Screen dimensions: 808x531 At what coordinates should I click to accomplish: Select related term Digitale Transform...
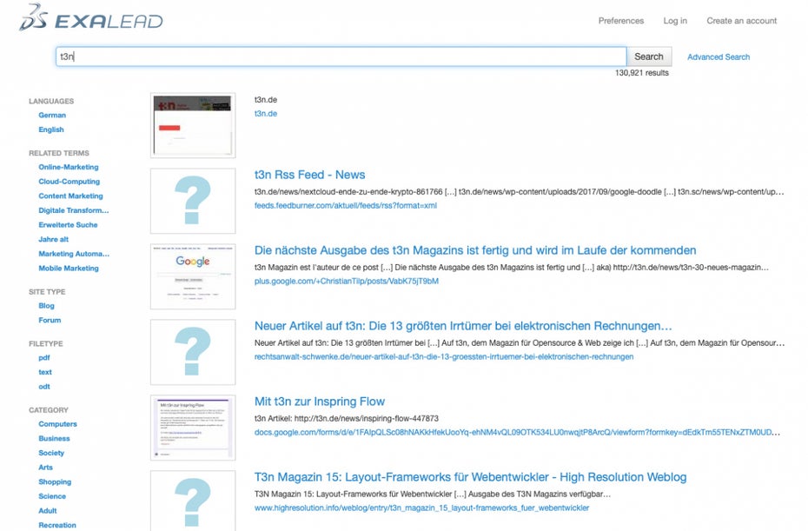pos(74,210)
